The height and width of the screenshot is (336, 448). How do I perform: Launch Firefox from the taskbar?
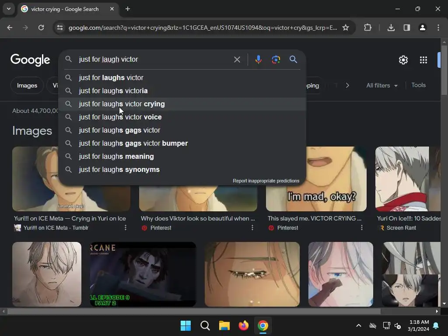point(243,325)
